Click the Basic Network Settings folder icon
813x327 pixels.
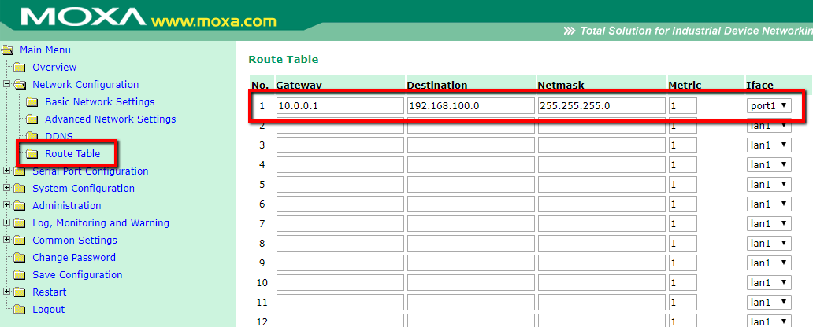32,102
